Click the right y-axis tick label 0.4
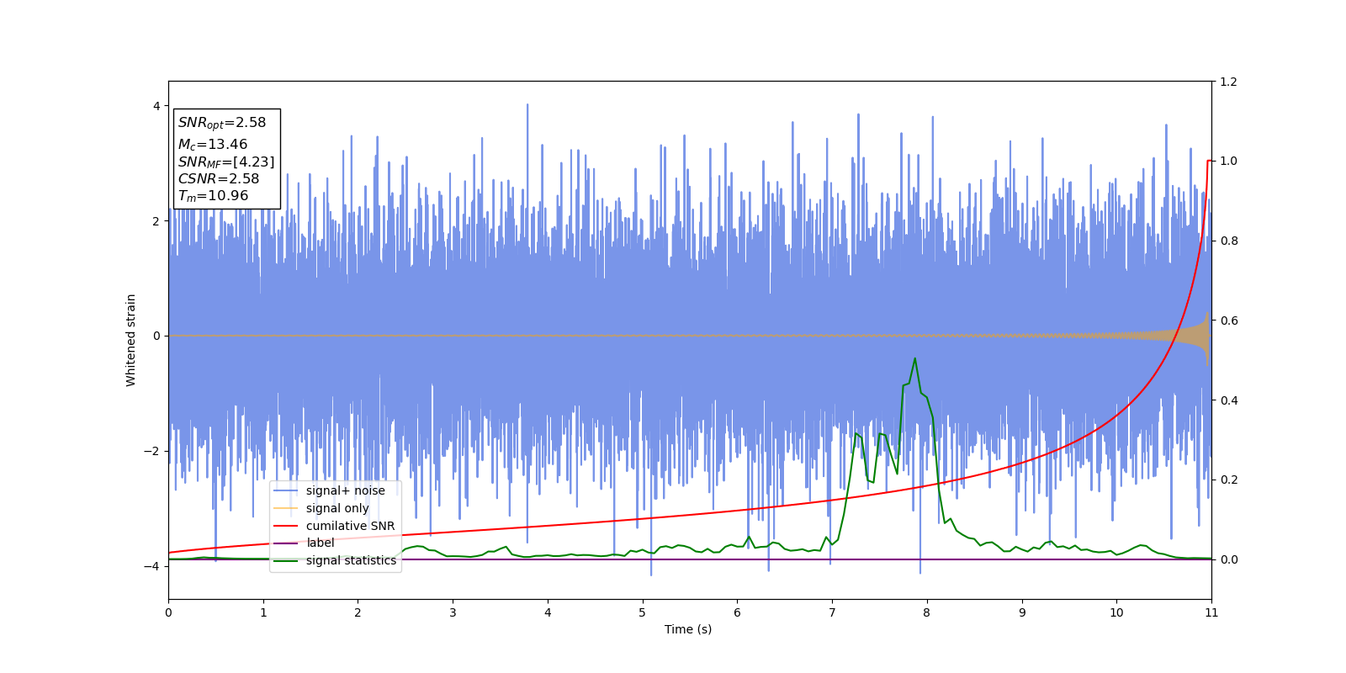 pyautogui.click(x=1228, y=400)
